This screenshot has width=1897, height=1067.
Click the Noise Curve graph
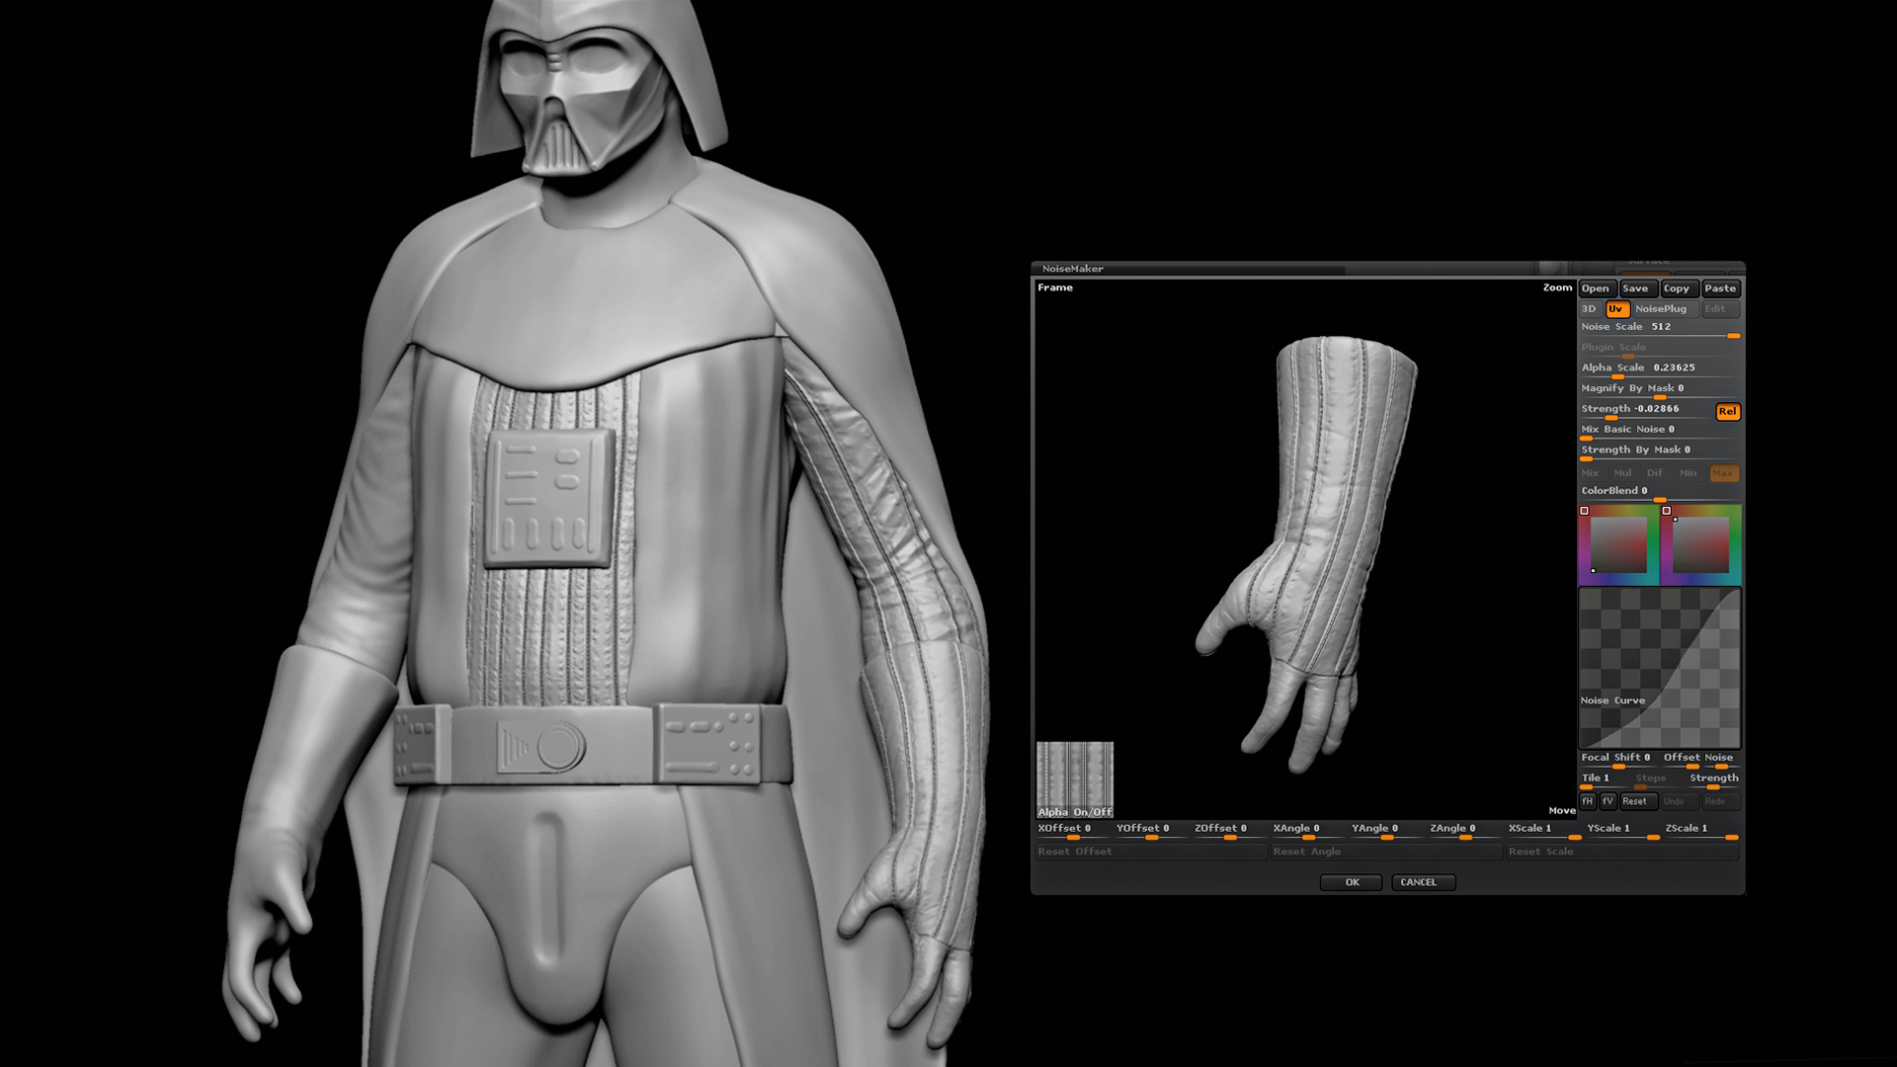pos(1660,668)
